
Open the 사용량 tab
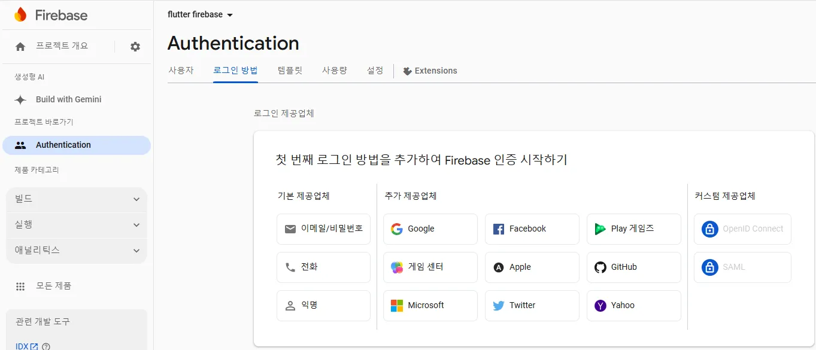point(335,71)
